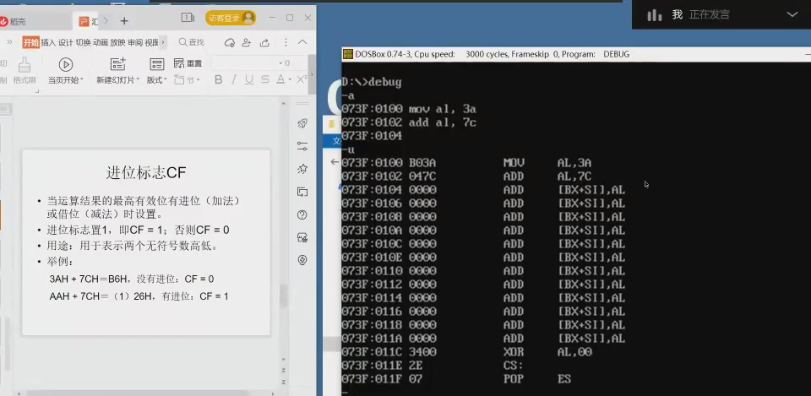Toggle strikethrough formatting

click(x=264, y=79)
